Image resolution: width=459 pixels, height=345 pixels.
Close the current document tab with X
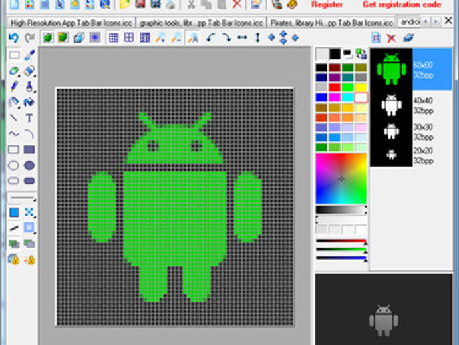click(x=448, y=21)
